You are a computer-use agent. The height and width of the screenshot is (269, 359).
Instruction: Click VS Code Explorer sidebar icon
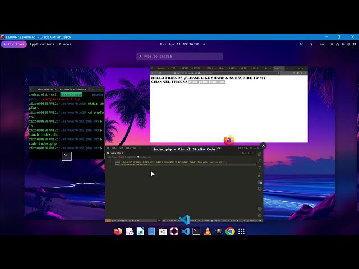coord(260,154)
